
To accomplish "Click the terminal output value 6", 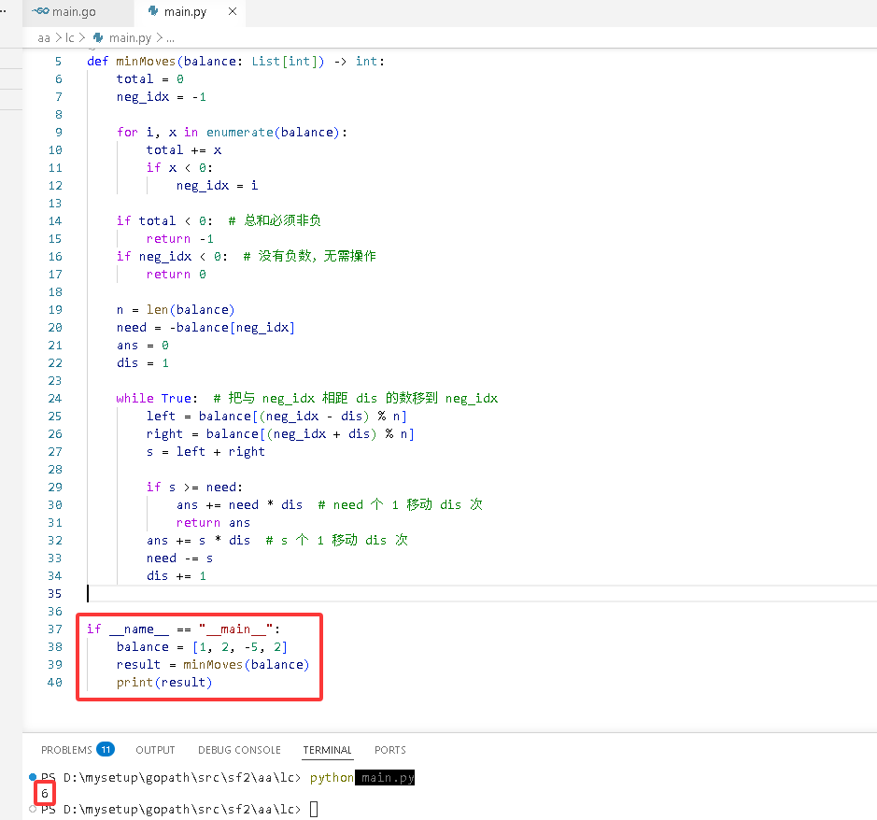I will [45, 794].
